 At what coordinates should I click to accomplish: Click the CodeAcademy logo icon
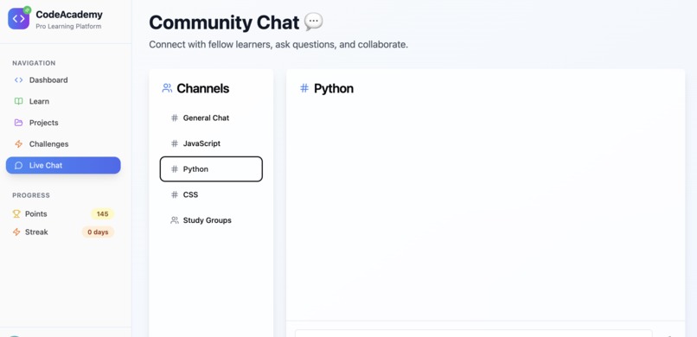(x=19, y=19)
